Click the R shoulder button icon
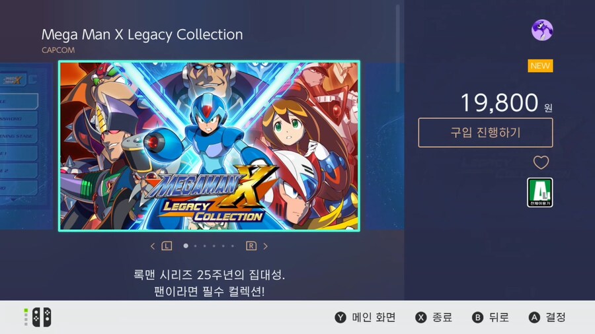Viewport: 595px width, 334px height. pos(251,246)
